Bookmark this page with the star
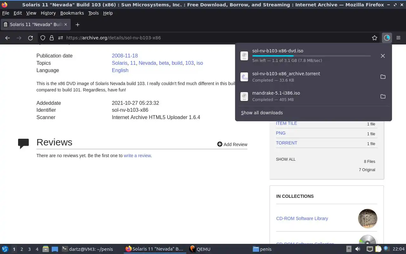The image size is (406, 254). [x=375, y=38]
